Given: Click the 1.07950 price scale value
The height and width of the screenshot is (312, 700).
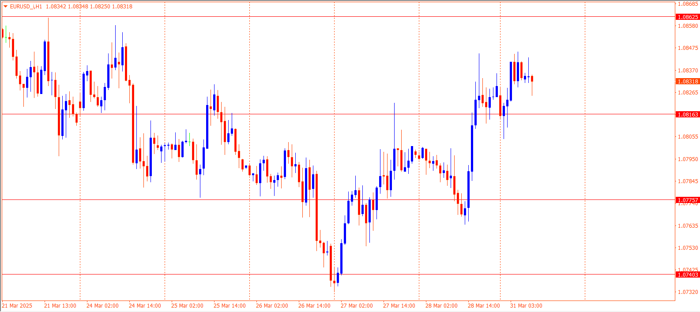Looking at the screenshot, I should point(688,159).
